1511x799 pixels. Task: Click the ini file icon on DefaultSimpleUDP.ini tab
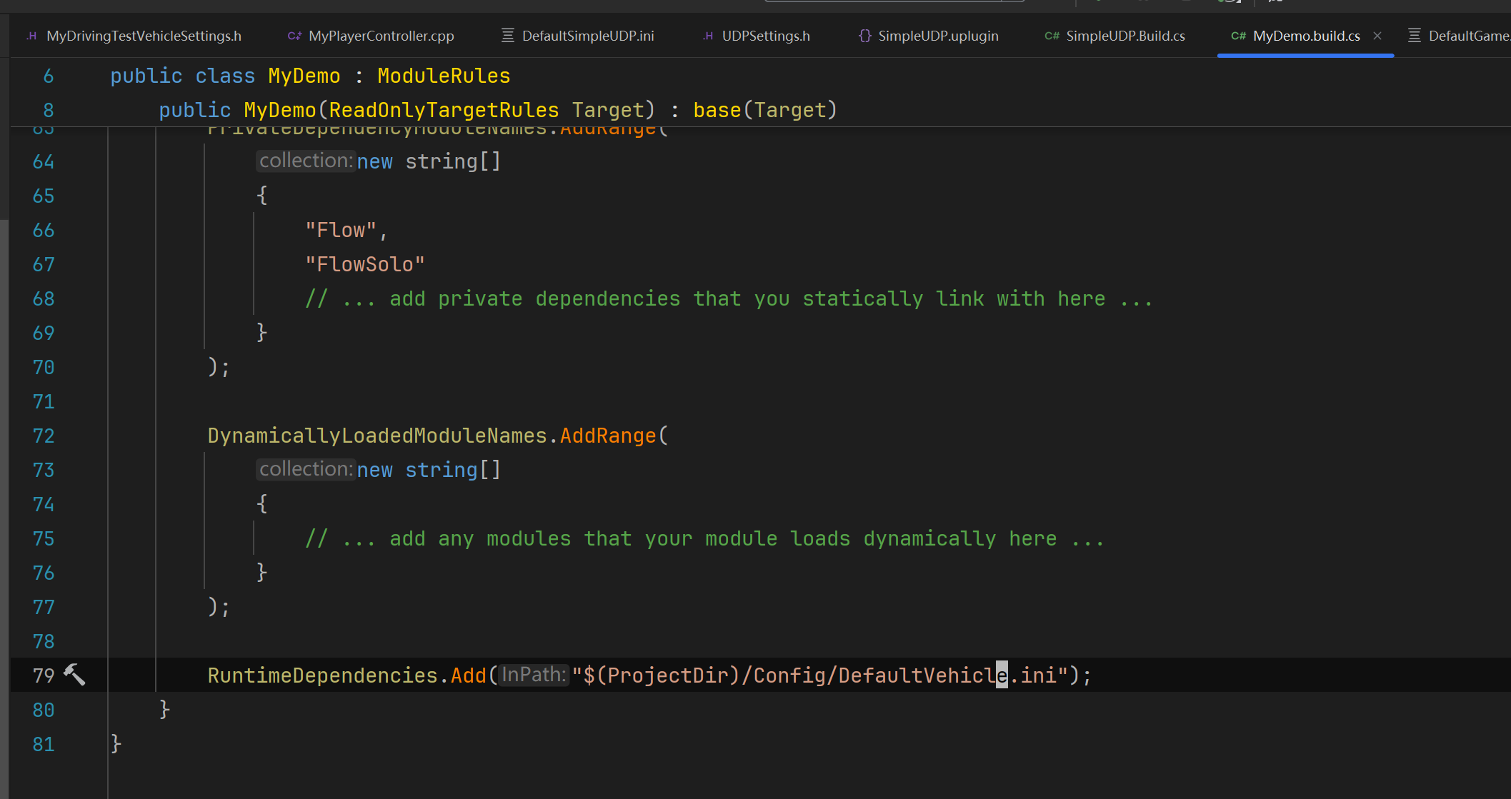(x=508, y=36)
